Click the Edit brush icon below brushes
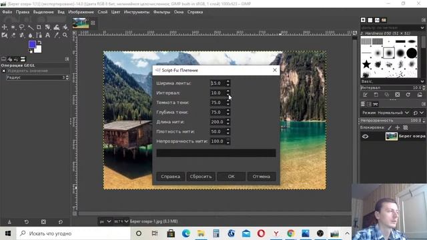The image size is (427, 240). point(365,95)
